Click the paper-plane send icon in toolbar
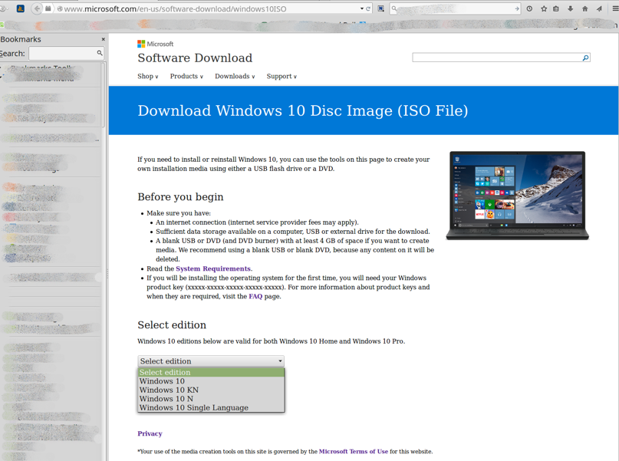The height and width of the screenshot is (461, 619). click(599, 8)
